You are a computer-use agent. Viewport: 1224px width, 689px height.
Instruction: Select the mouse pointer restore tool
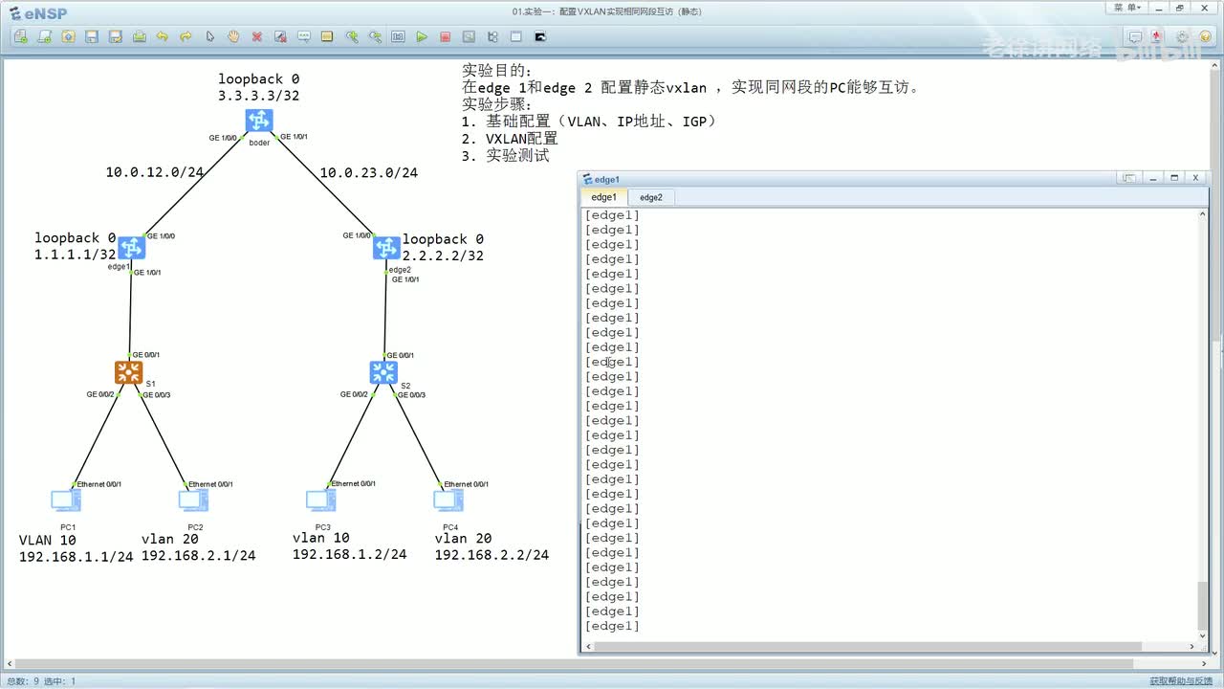point(209,37)
